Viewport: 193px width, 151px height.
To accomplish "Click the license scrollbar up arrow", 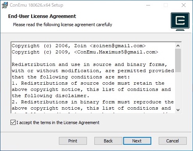I will click(178, 46).
